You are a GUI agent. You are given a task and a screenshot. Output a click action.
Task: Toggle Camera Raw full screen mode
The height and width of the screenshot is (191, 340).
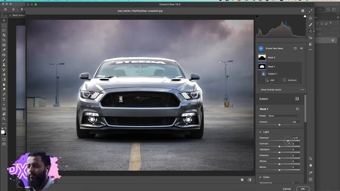click(311, 11)
